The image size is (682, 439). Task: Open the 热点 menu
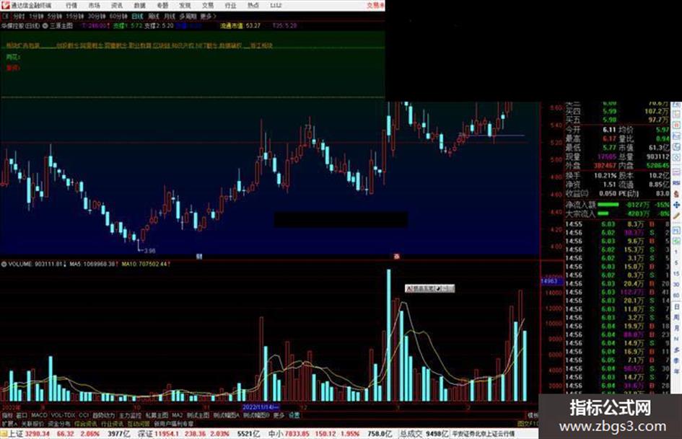253,5
